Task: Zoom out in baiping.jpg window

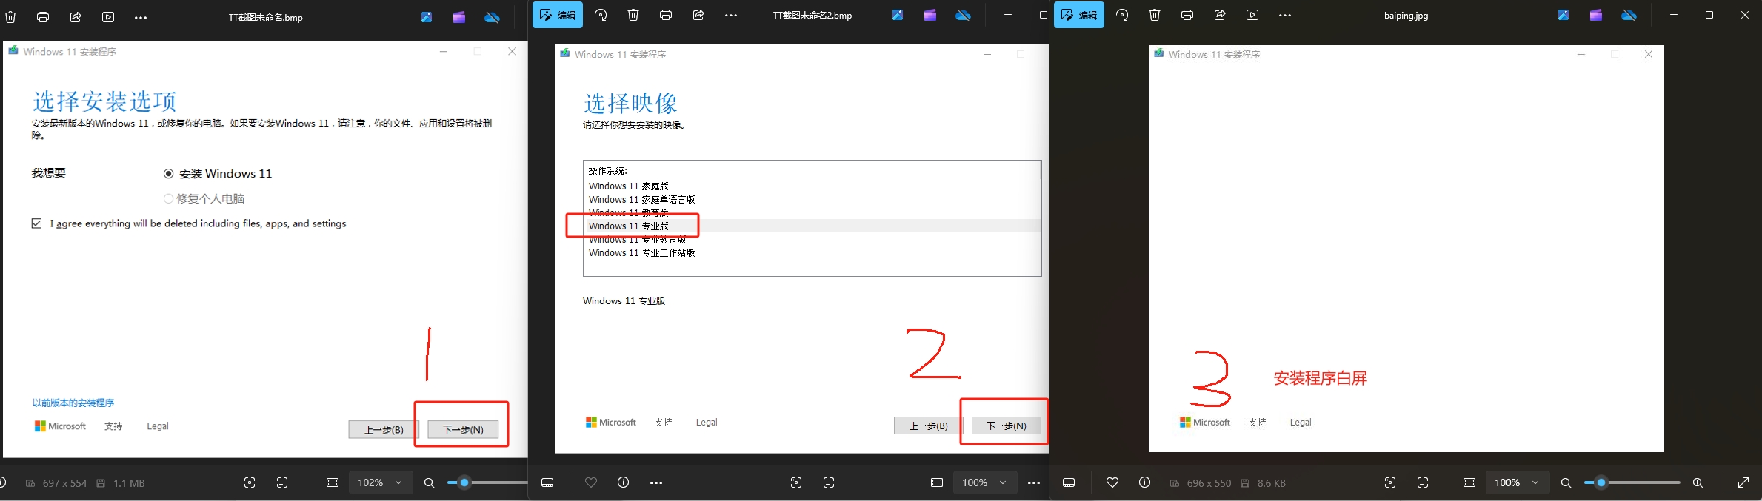Action: pyautogui.click(x=1566, y=482)
